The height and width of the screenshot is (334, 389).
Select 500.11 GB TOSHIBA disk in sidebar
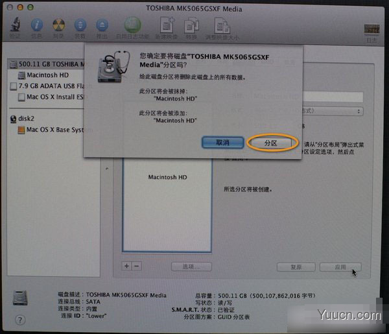click(47, 64)
